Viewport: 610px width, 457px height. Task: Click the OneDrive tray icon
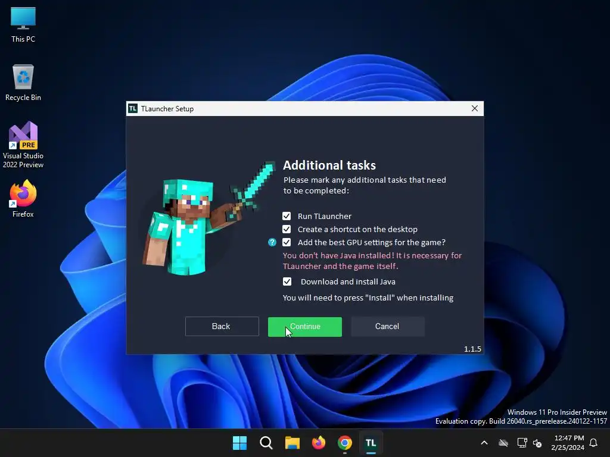(x=503, y=443)
